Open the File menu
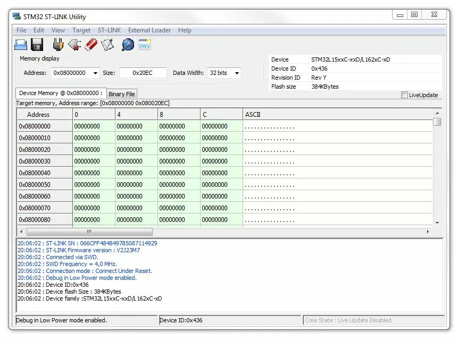The image size is (458, 342). tap(21, 30)
